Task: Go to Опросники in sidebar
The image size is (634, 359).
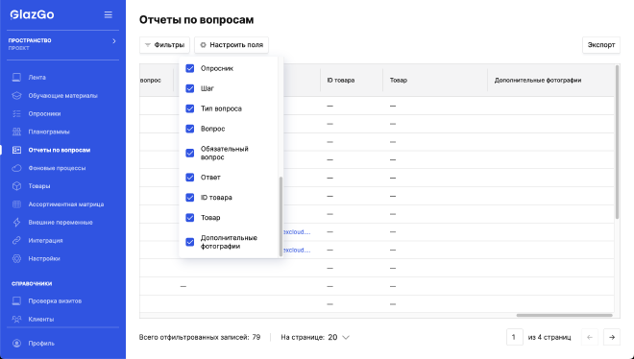Action: pyautogui.click(x=44, y=114)
